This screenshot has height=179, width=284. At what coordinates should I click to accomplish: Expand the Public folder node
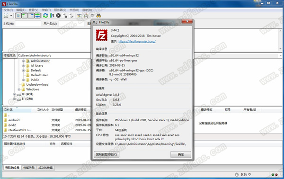(x=23, y=80)
